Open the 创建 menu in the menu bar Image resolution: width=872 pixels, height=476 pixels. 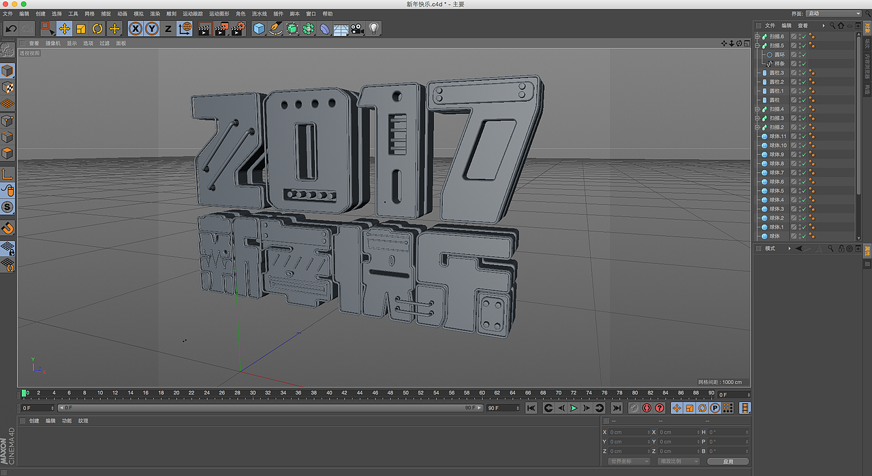(x=41, y=14)
